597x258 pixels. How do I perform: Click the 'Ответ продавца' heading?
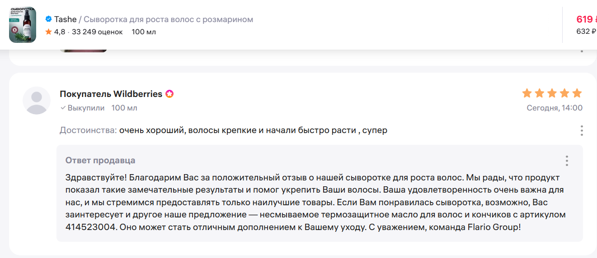(x=100, y=161)
